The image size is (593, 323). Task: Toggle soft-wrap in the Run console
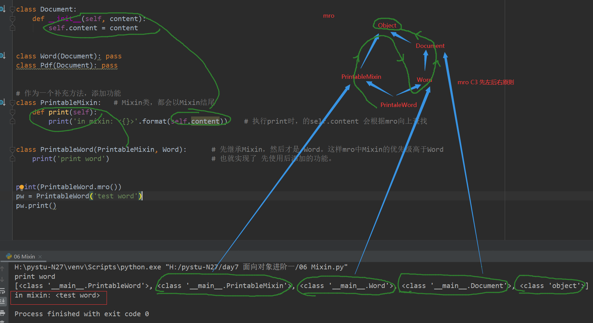click(x=3, y=291)
